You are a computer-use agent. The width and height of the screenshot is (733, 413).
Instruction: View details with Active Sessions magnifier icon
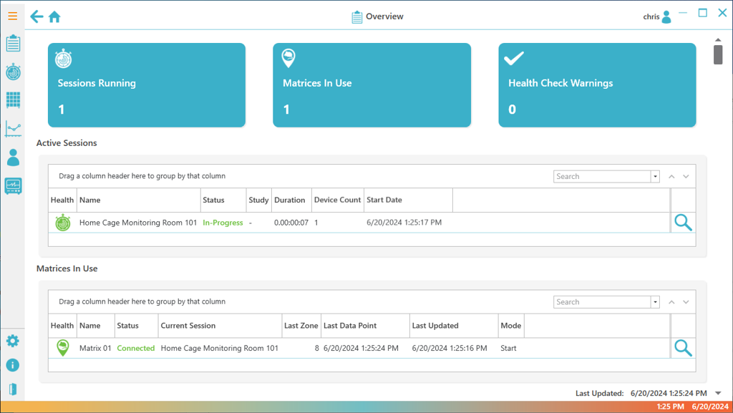pyautogui.click(x=683, y=223)
